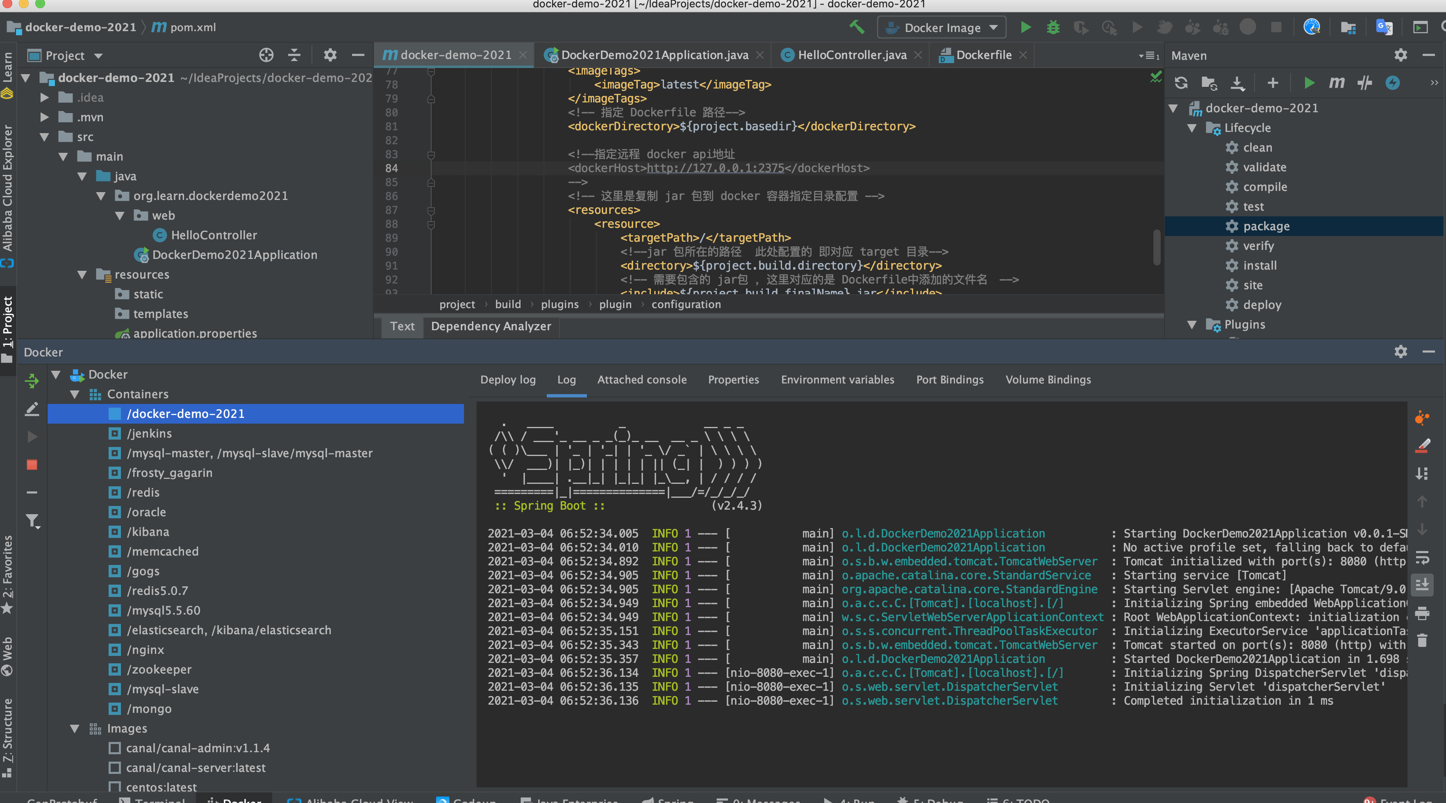Toggle scroll to end of log
This screenshot has height=803, width=1446.
point(1422,585)
